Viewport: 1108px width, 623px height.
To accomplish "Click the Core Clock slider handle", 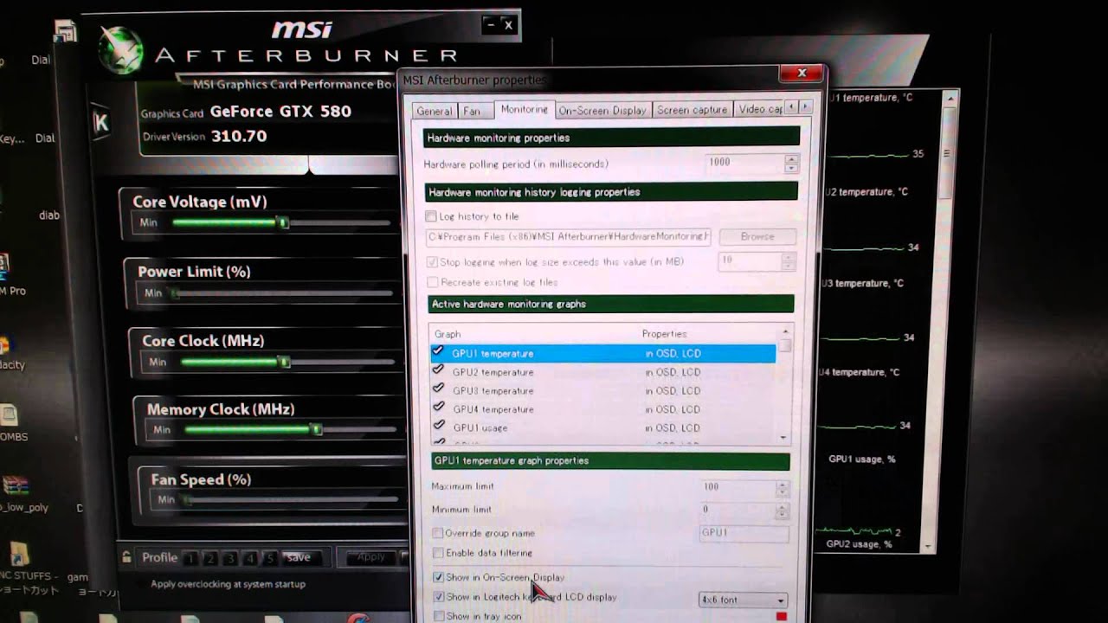I will coord(286,361).
